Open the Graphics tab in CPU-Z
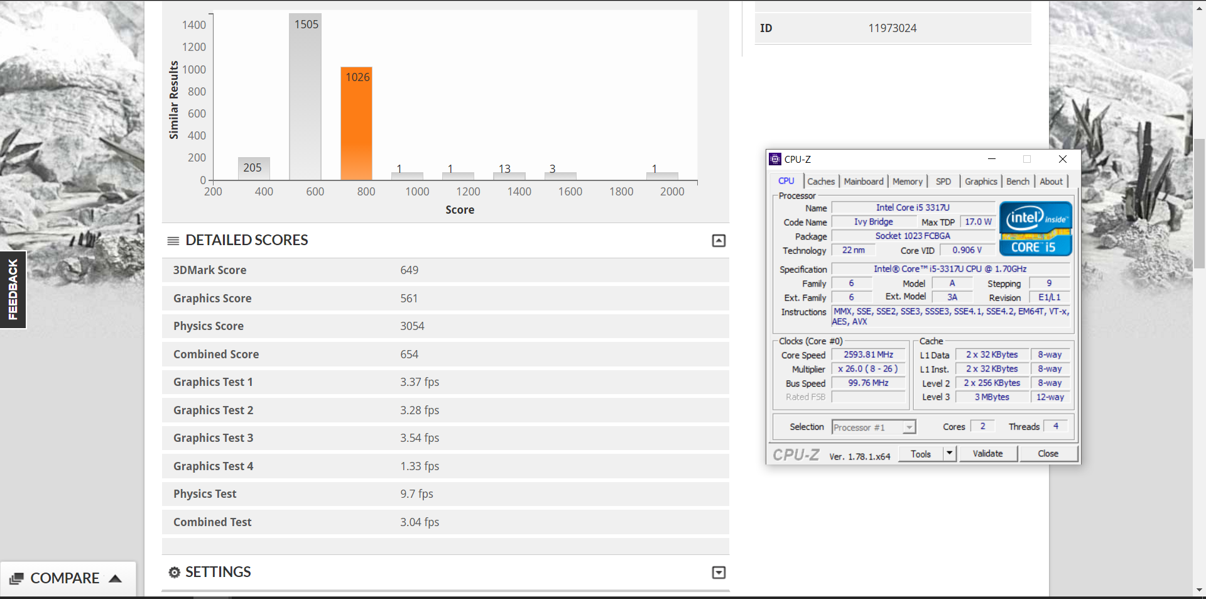The width and height of the screenshot is (1206, 599). (981, 181)
